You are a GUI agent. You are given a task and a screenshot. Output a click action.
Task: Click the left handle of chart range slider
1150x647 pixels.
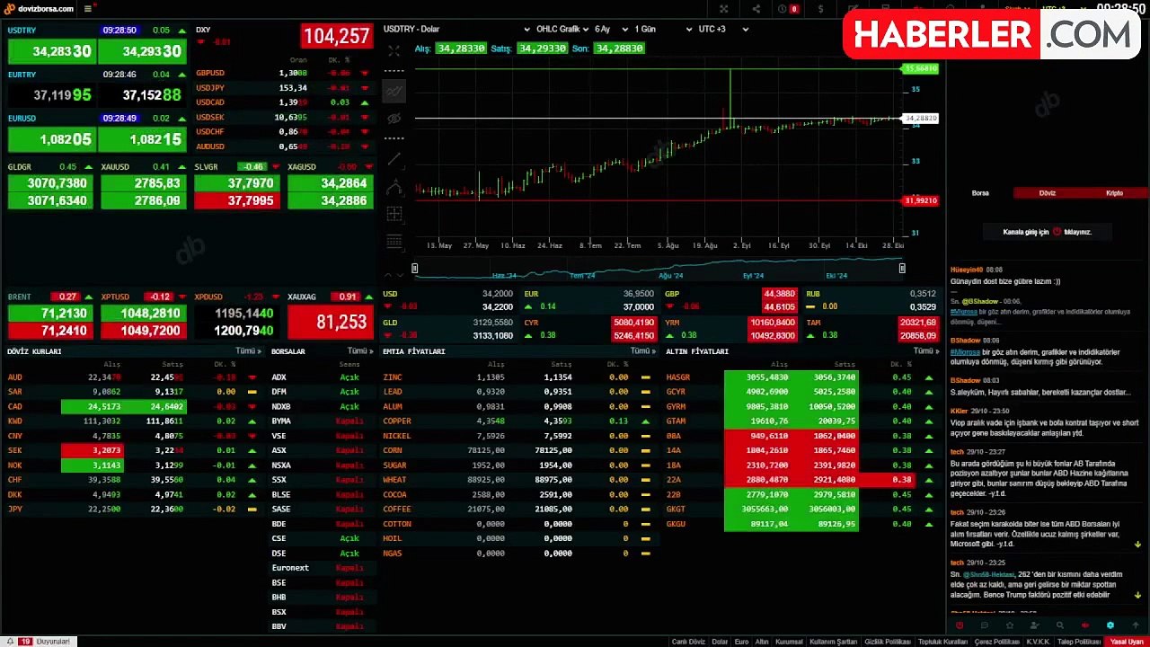click(414, 268)
